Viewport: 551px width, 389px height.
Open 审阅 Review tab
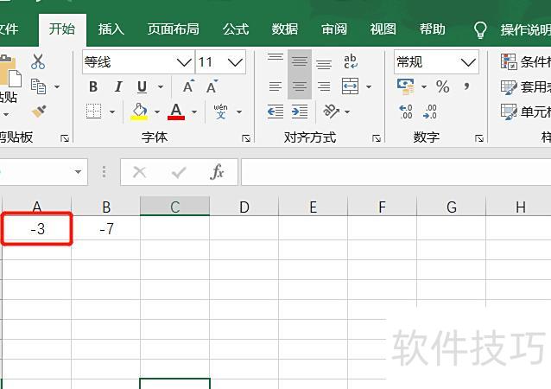click(334, 29)
